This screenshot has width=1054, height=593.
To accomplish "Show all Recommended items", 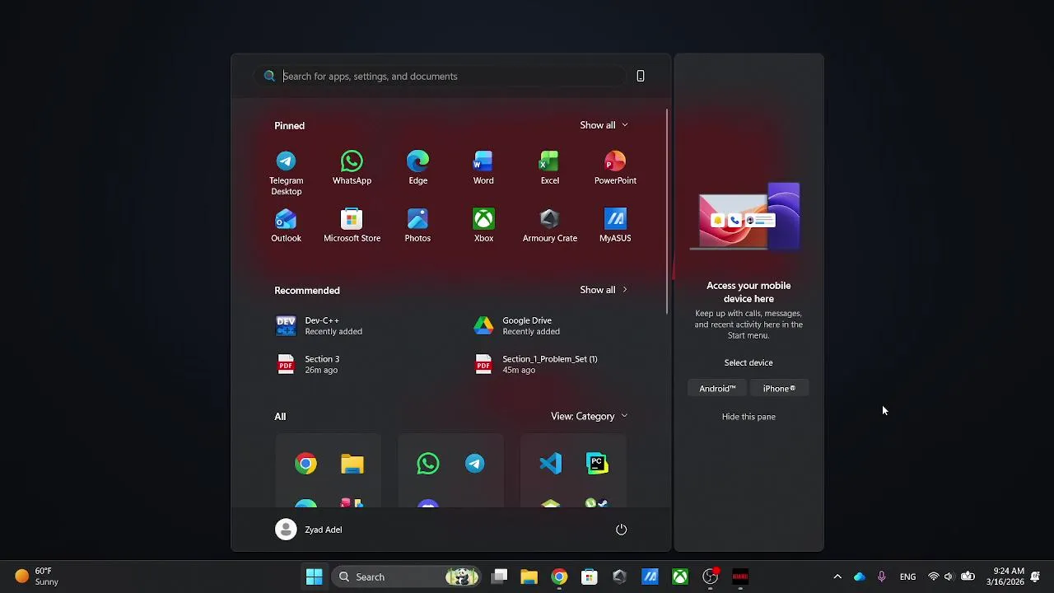I will pos(604,290).
